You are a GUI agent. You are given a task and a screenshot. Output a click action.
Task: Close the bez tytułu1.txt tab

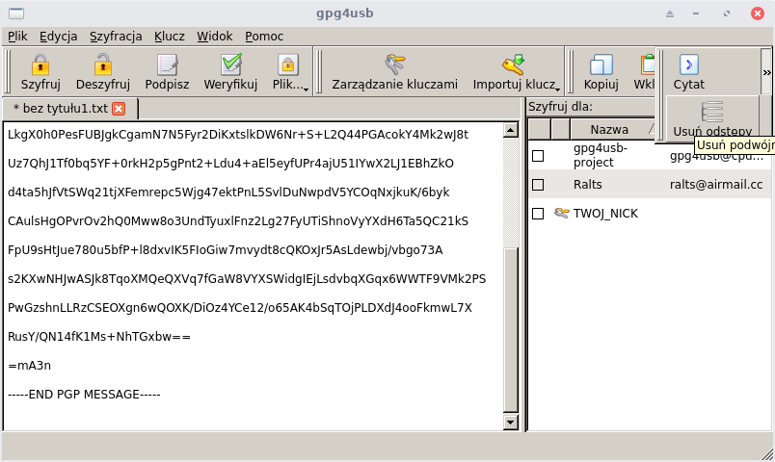coord(119,109)
